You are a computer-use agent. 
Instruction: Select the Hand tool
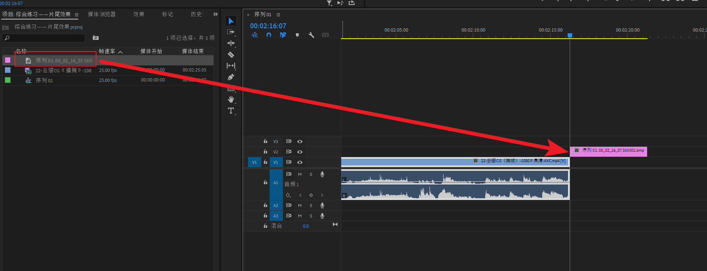(231, 99)
